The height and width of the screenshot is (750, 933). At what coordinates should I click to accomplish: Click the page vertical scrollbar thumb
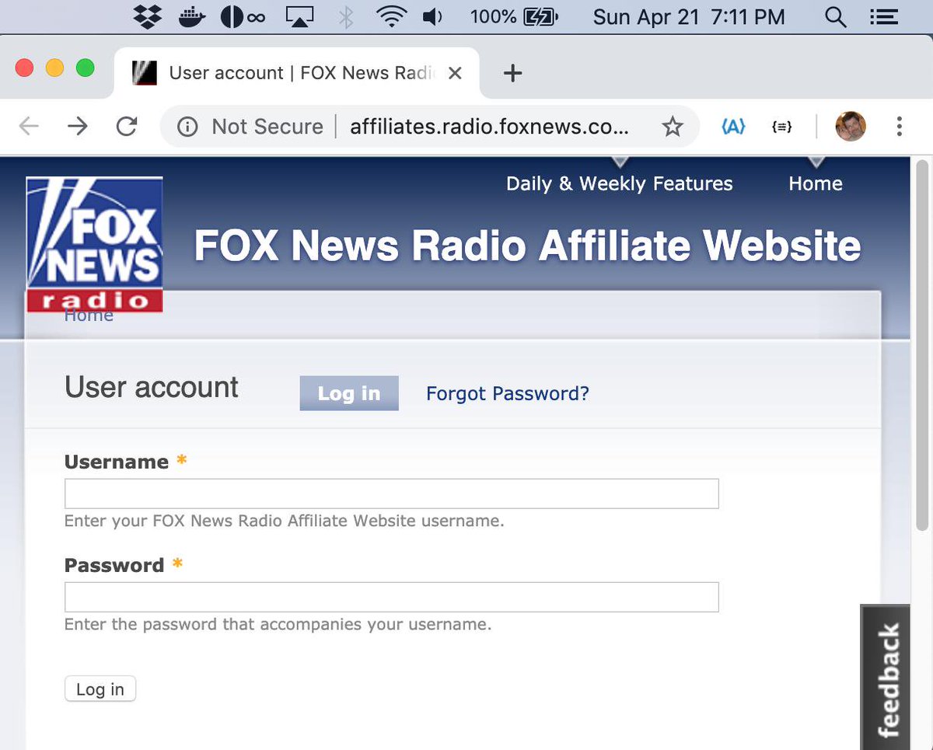[922, 346]
